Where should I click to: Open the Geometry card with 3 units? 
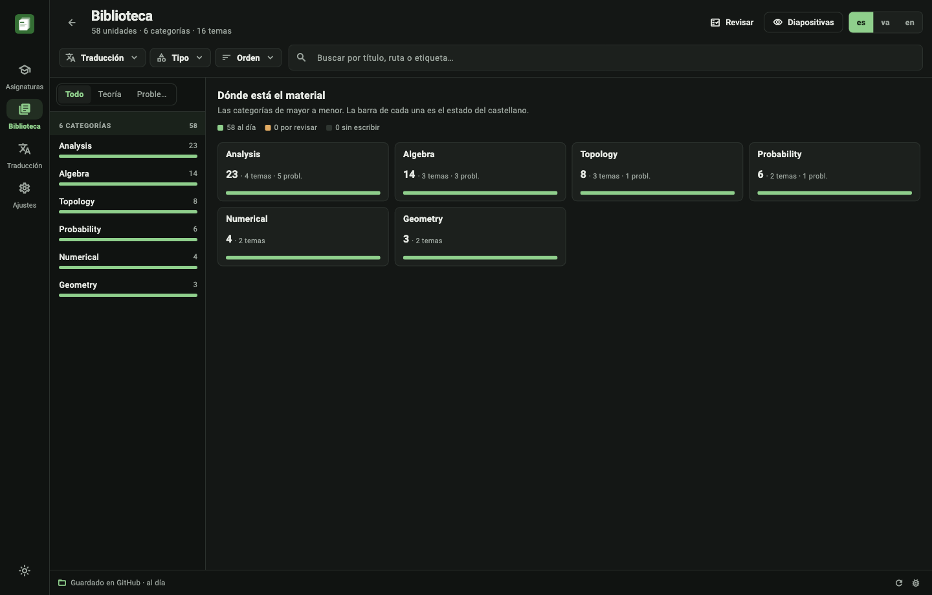480,237
